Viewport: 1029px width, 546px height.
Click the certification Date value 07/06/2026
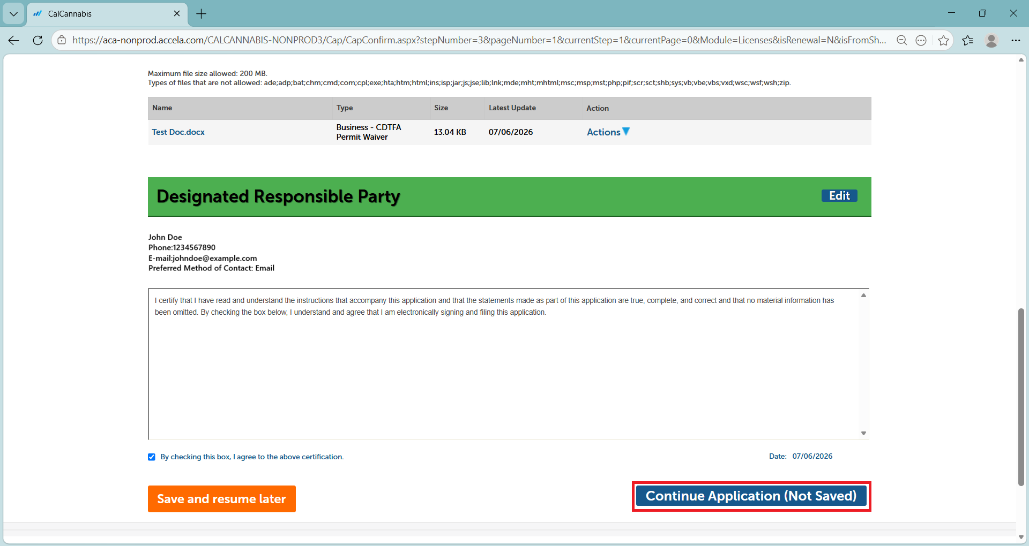pos(812,456)
